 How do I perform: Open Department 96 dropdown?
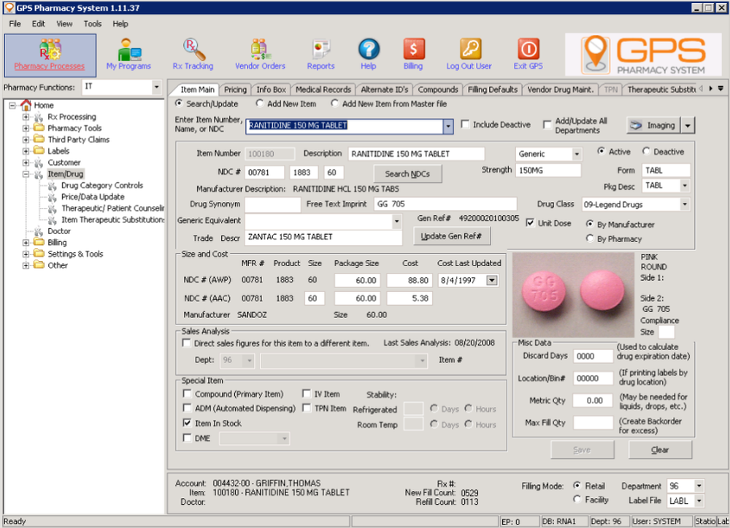click(x=699, y=486)
